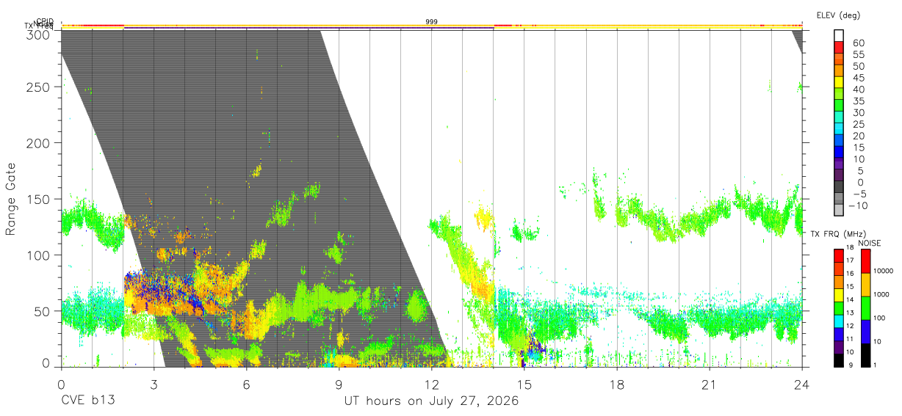Click the black TX FRQ segment between 9 and 10

(x=839, y=360)
